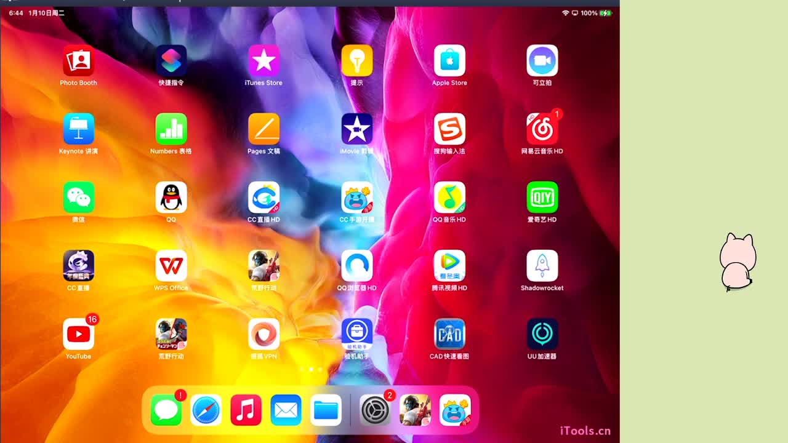Viewport: 788px width, 443px height.
Task: Open Files app in the dock
Action: click(326, 410)
